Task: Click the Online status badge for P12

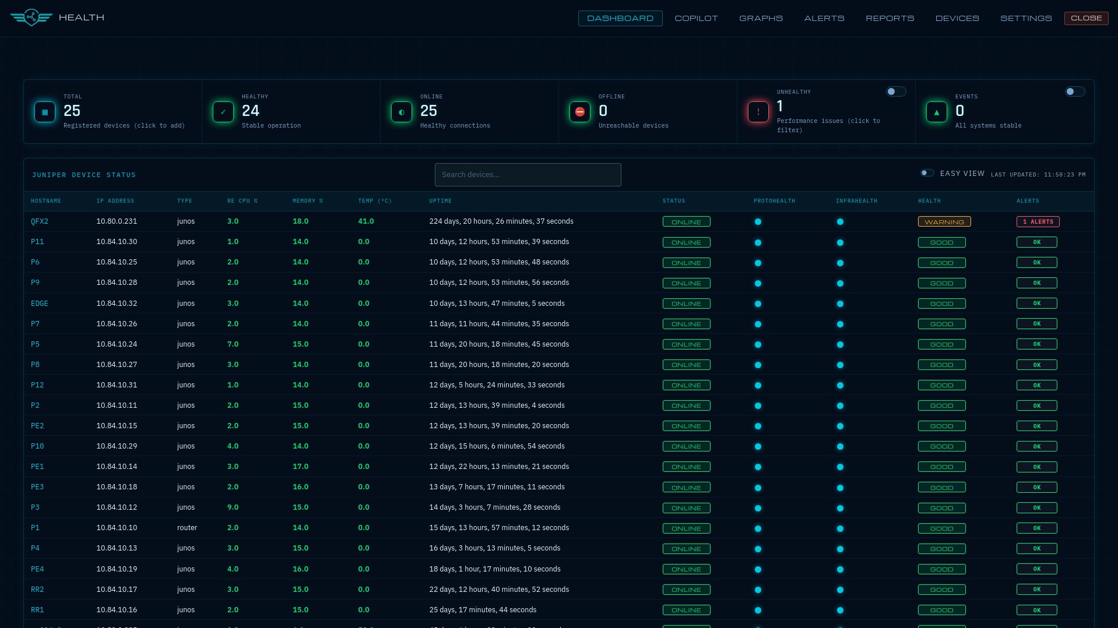Action: tap(686, 385)
